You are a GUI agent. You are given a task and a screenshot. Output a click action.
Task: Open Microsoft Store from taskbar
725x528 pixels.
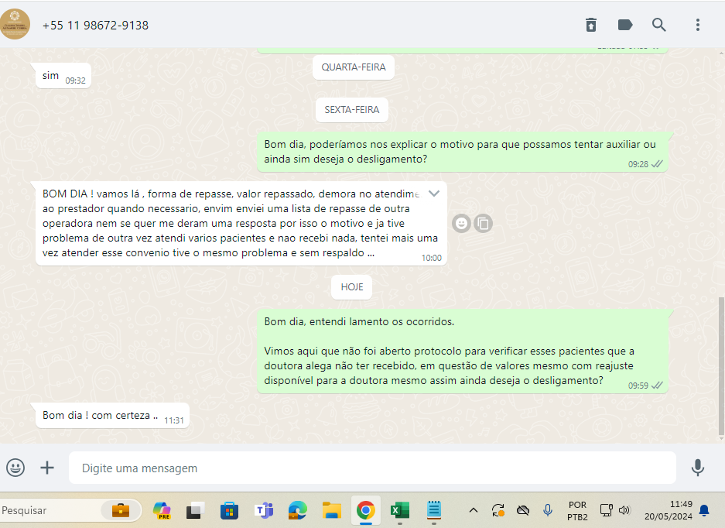point(229,510)
